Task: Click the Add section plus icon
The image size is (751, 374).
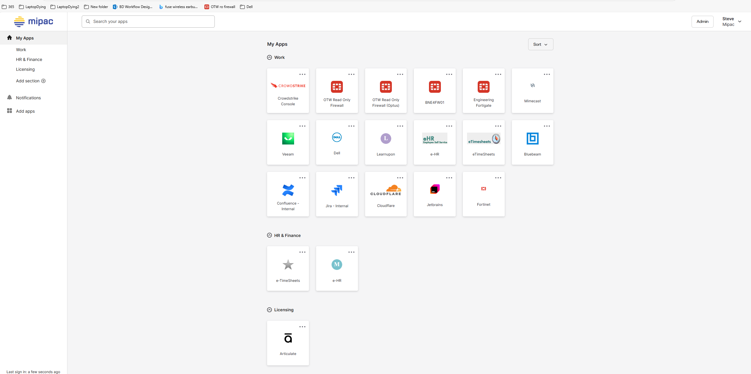Action: click(43, 81)
